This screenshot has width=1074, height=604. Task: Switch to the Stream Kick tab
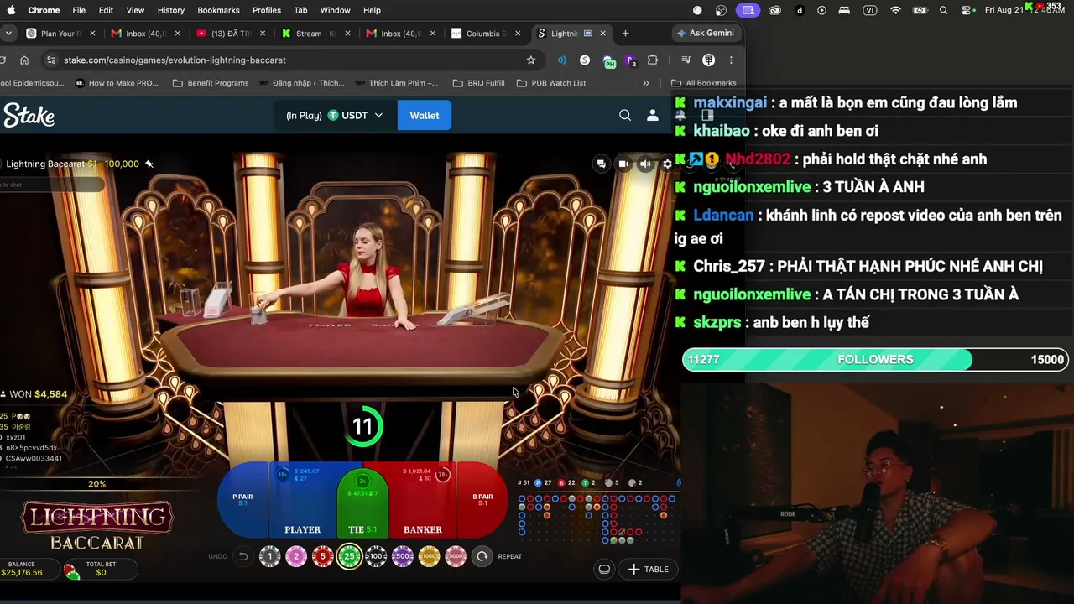tap(315, 34)
